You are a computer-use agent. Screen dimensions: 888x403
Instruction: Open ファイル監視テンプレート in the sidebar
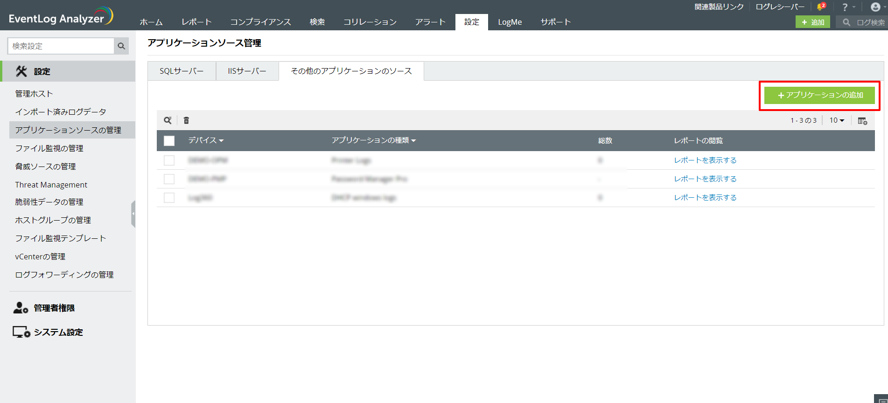coord(61,238)
